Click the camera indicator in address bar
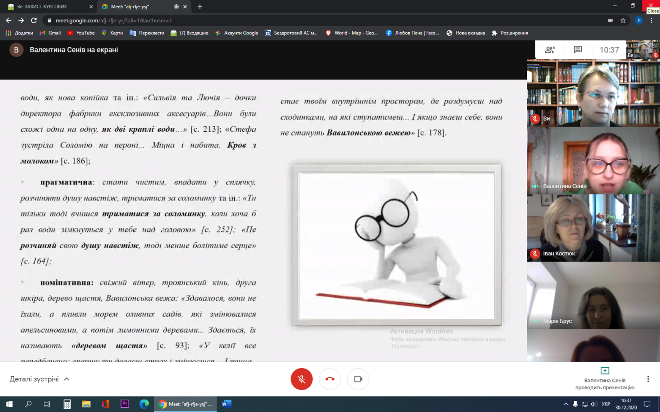 point(610,20)
